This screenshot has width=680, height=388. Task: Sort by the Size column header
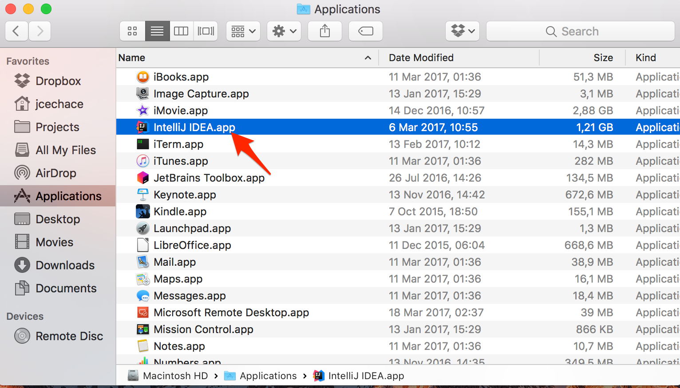[603, 58]
